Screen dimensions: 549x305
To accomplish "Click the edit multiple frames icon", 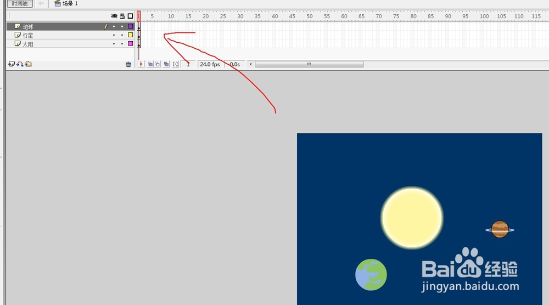I will click(x=166, y=64).
